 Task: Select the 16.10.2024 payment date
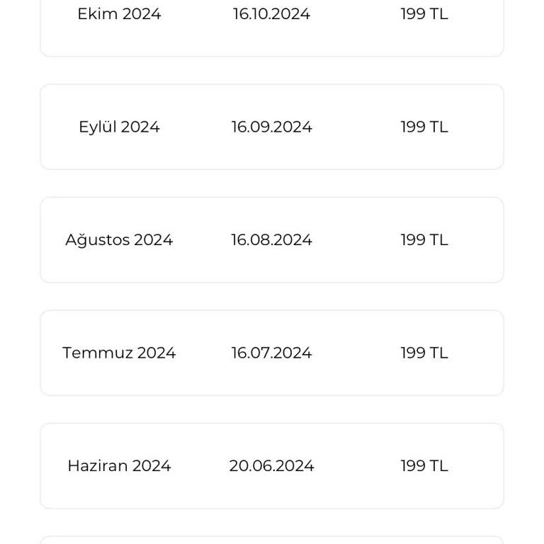click(x=271, y=14)
